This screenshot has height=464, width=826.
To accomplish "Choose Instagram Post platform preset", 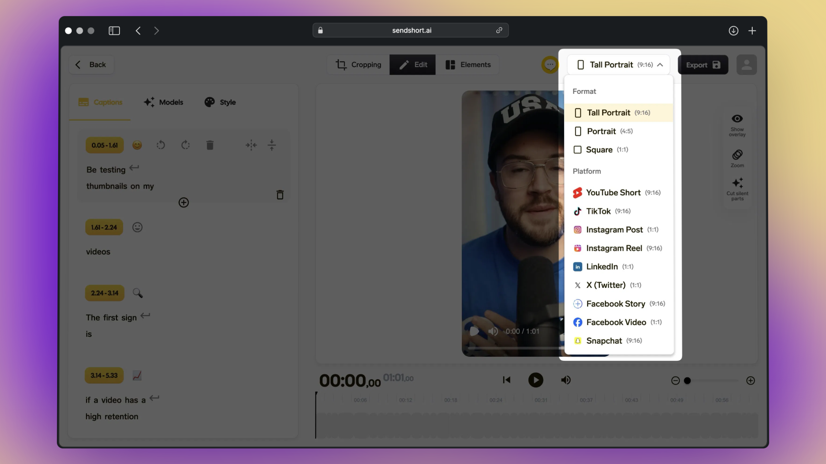I will click(618, 230).
